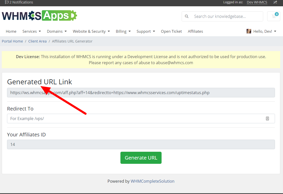Open the WHMCompleteSolution footer link
This screenshot has width=283, height=194.
pos(153,181)
